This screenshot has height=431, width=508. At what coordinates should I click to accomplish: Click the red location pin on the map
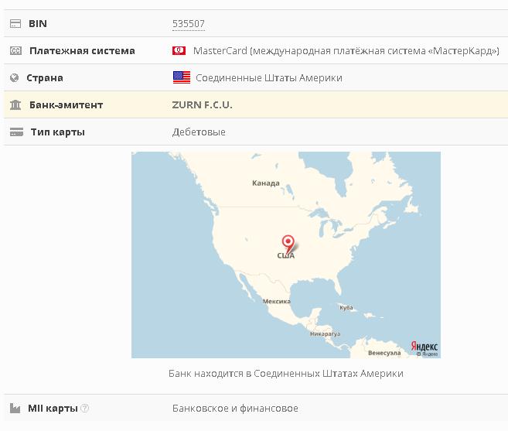(288, 243)
